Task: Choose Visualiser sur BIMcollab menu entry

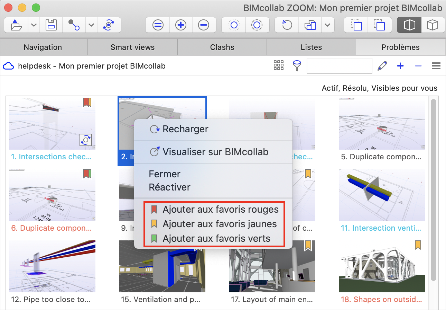Action: click(213, 152)
